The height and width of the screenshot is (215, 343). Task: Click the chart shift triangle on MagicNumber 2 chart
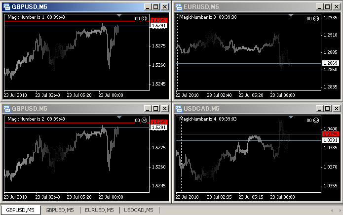[x=119, y=117]
